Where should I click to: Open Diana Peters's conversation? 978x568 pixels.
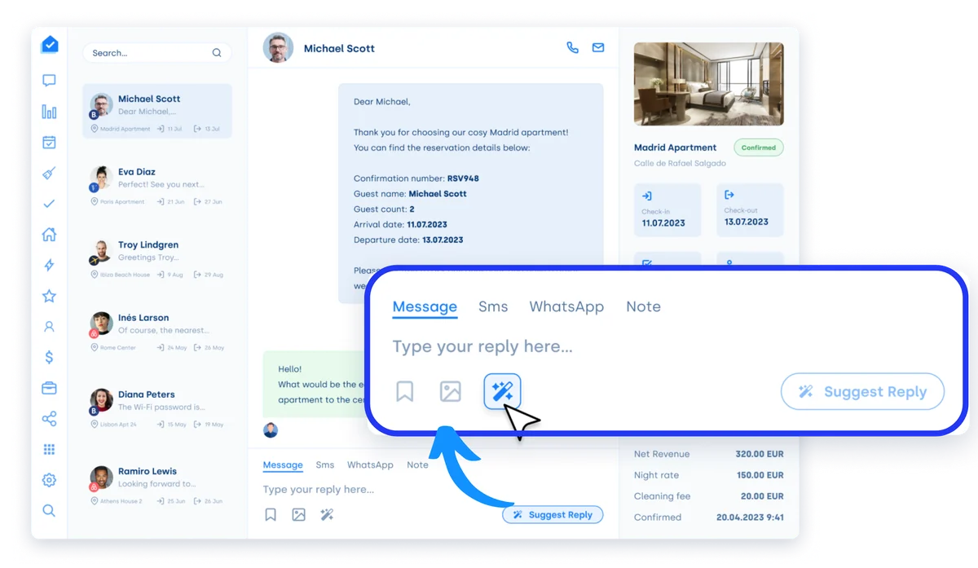tap(157, 408)
